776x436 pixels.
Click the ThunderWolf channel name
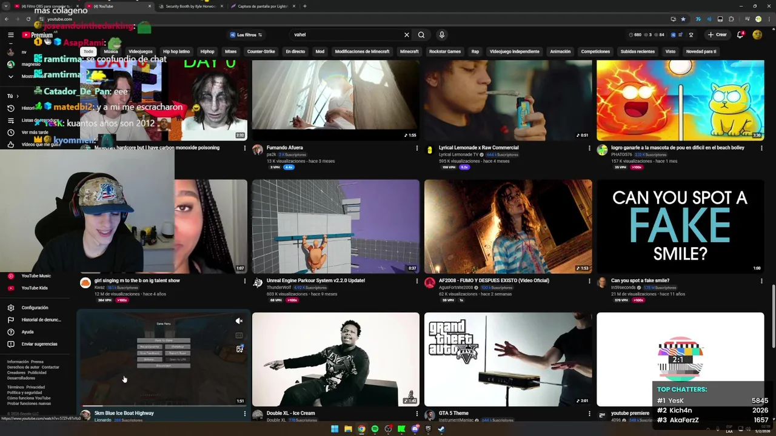tap(279, 288)
